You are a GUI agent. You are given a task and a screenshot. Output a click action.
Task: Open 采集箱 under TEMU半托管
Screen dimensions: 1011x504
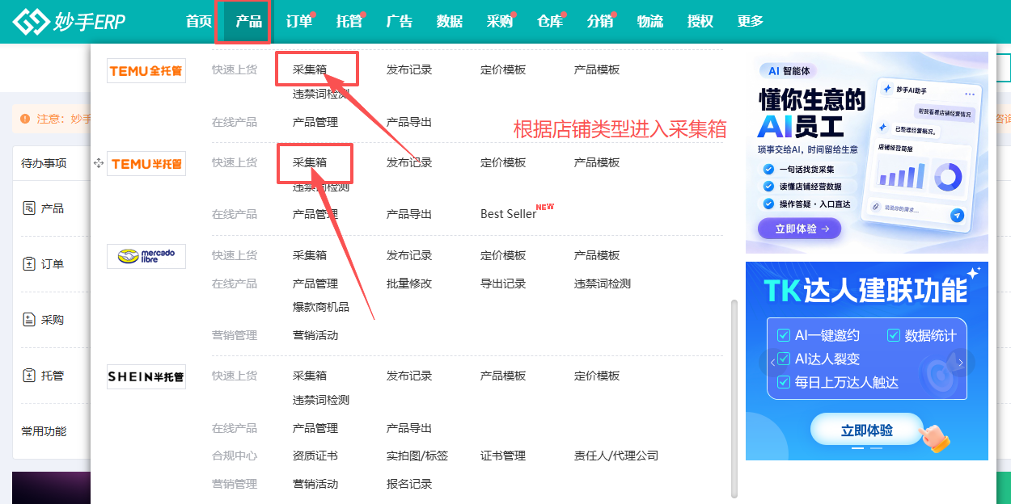[310, 162]
